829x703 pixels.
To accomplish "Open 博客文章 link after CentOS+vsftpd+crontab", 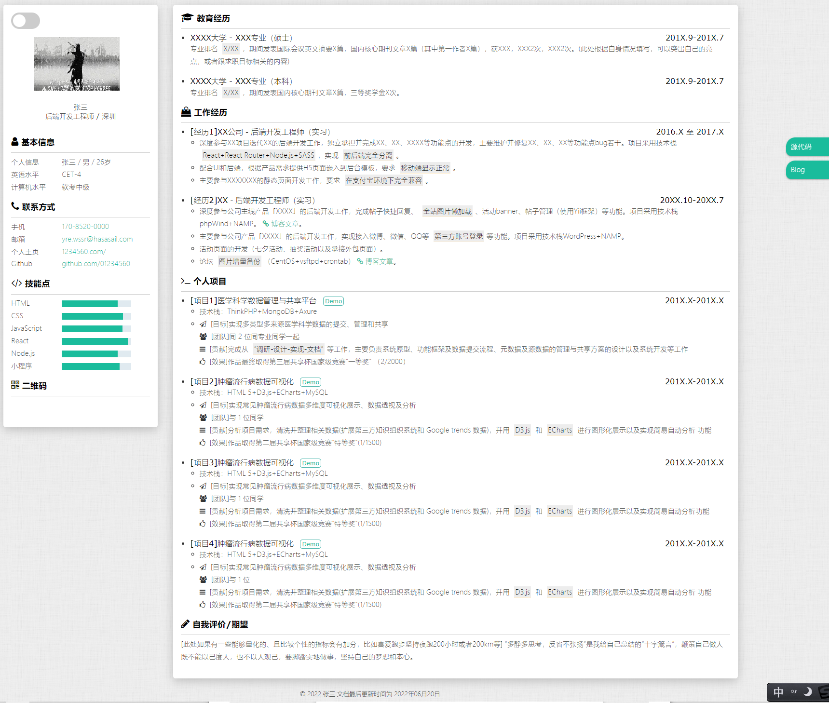I will pos(379,261).
